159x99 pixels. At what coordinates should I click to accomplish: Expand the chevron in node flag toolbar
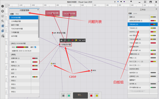[x=80, y=40]
